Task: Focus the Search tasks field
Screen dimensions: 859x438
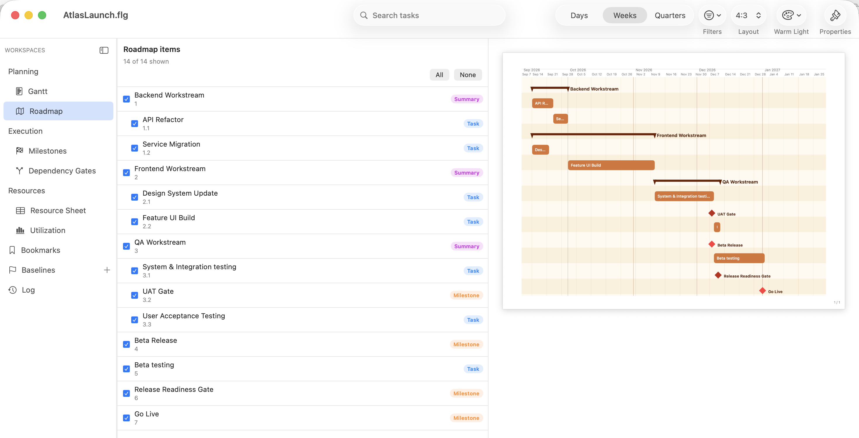Action: pyautogui.click(x=430, y=15)
